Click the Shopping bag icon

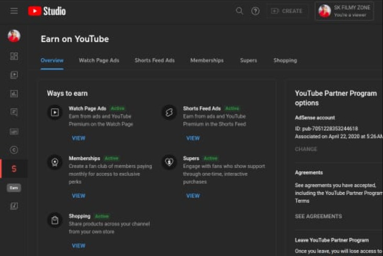point(55,220)
